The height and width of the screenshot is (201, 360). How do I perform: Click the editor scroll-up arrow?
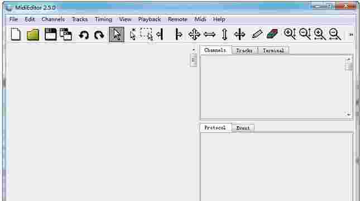tap(194, 50)
